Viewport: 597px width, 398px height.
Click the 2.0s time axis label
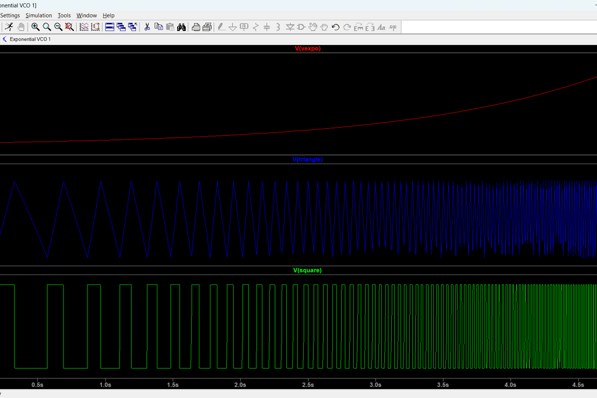(240, 385)
